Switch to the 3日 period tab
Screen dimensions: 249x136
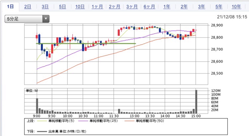pos(45,7)
